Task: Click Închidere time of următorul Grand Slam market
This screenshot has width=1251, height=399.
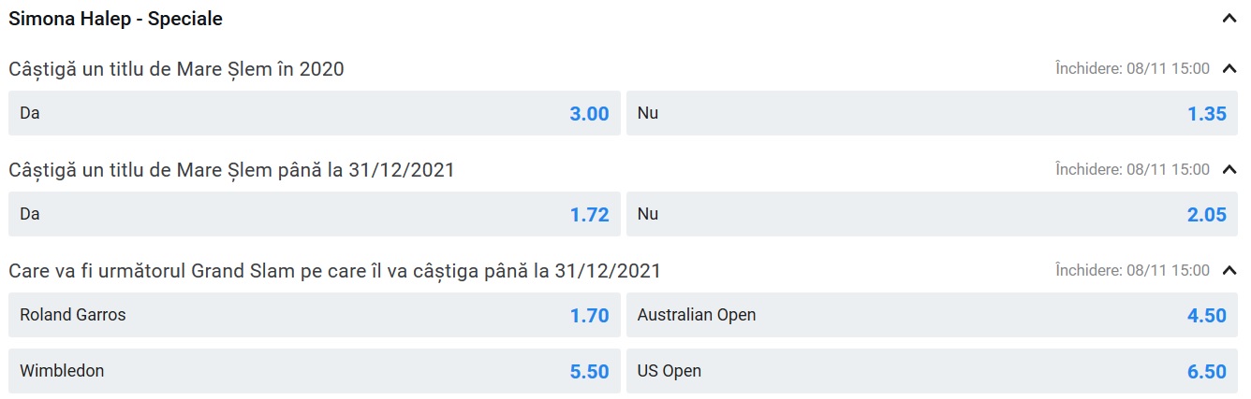Action: click(1132, 270)
